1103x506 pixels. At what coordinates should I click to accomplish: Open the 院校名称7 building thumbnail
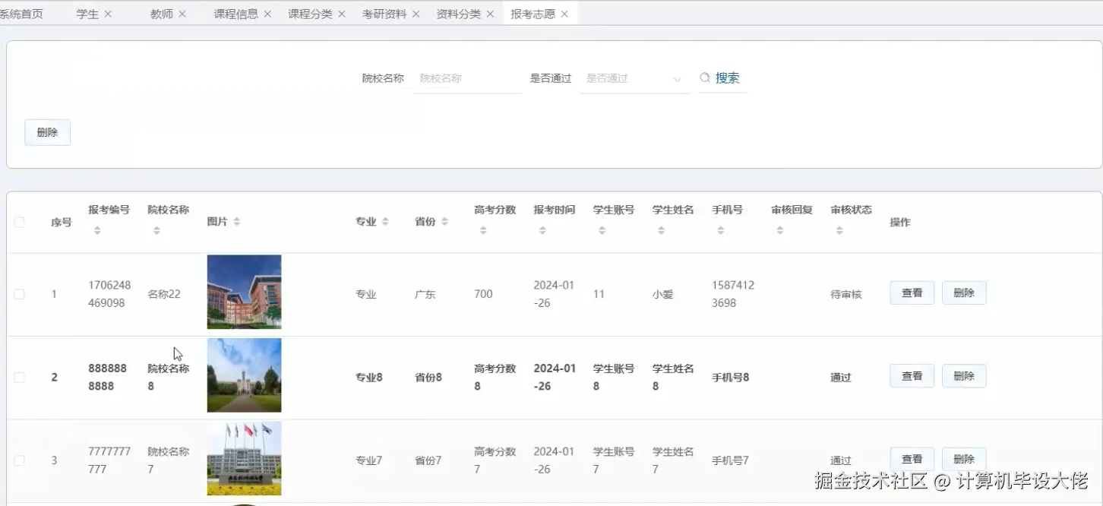click(x=244, y=458)
